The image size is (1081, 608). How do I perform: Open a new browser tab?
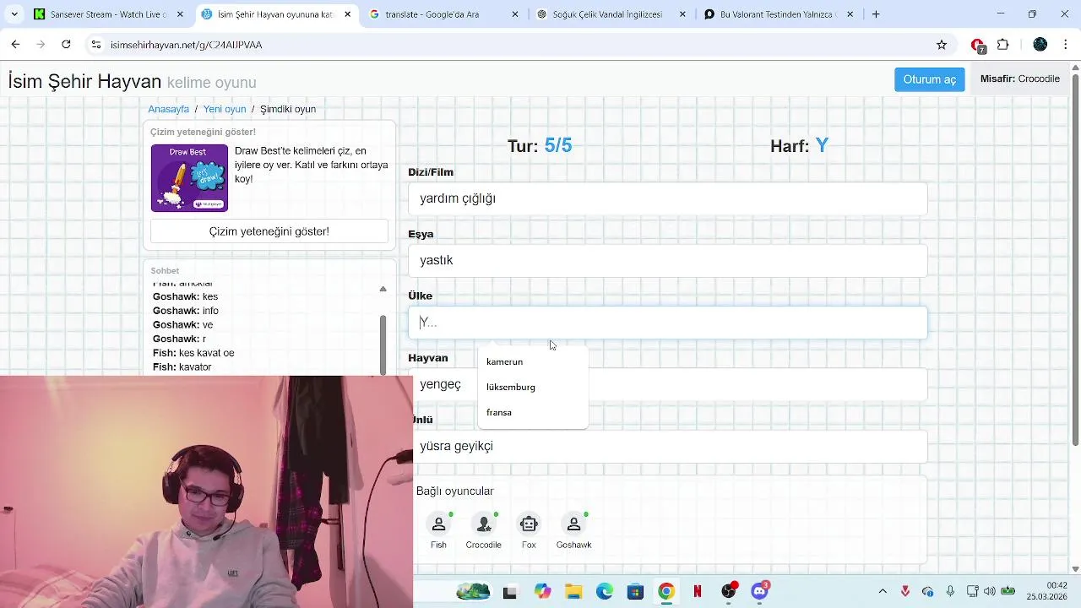tap(876, 14)
